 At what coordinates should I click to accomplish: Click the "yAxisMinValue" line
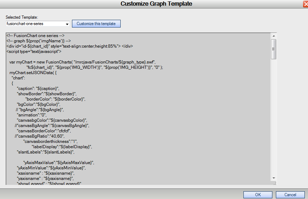tap(51, 168)
